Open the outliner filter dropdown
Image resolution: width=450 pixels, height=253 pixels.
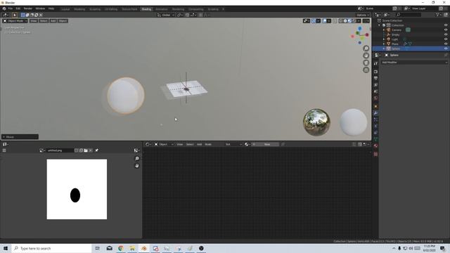pyautogui.click(x=438, y=15)
